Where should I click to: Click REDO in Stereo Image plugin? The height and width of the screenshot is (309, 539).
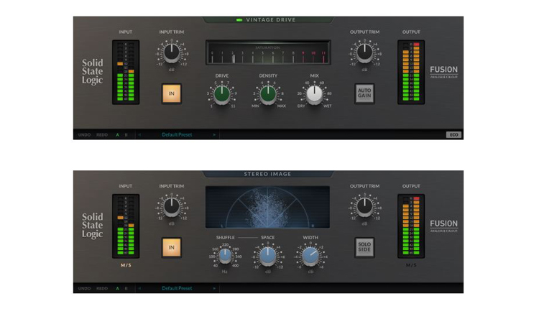tap(102, 288)
